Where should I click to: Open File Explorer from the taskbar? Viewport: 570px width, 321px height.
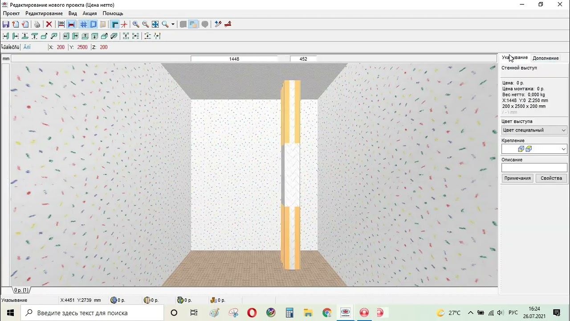[x=308, y=313]
